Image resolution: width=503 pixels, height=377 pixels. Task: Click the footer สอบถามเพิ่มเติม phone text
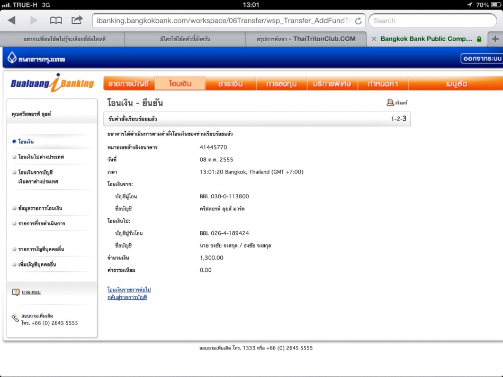[x=256, y=348]
